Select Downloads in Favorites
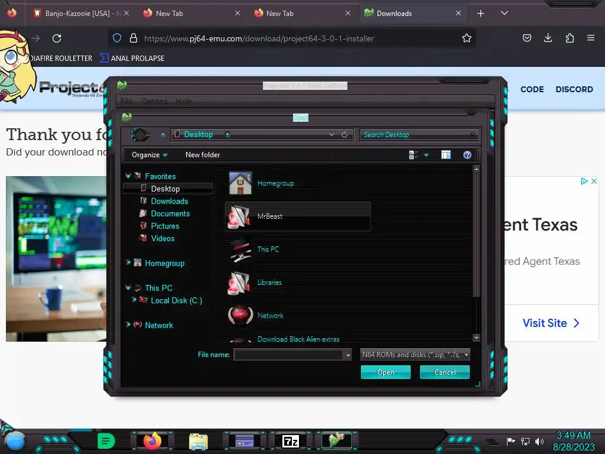 click(x=169, y=201)
